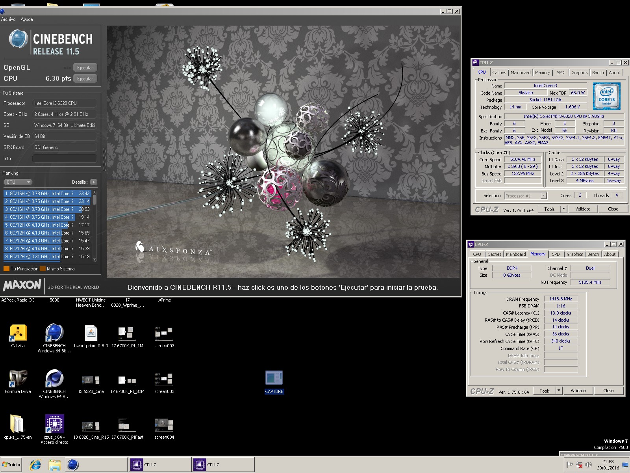
Task: Open the Processor #1 selection dropdown
Action: click(525, 196)
